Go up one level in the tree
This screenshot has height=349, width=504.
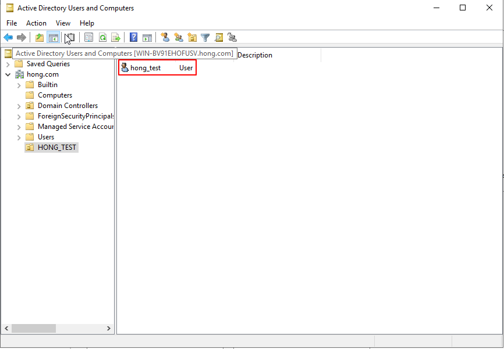40,38
